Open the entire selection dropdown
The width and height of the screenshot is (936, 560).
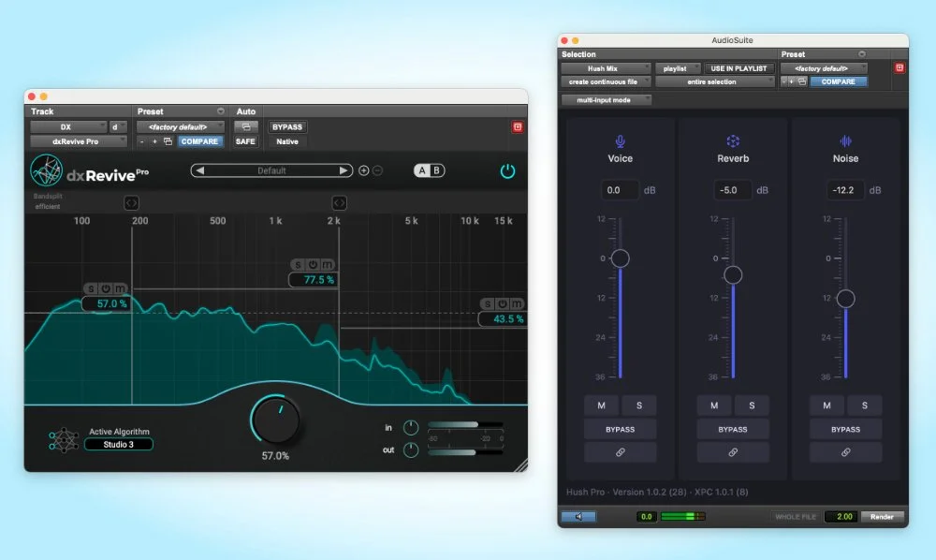pos(714,81)
